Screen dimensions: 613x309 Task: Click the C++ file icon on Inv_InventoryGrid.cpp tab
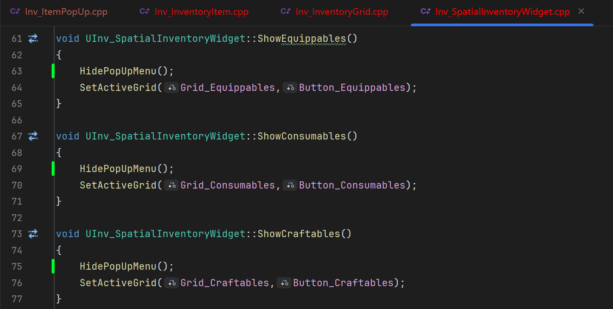(286, 11)
